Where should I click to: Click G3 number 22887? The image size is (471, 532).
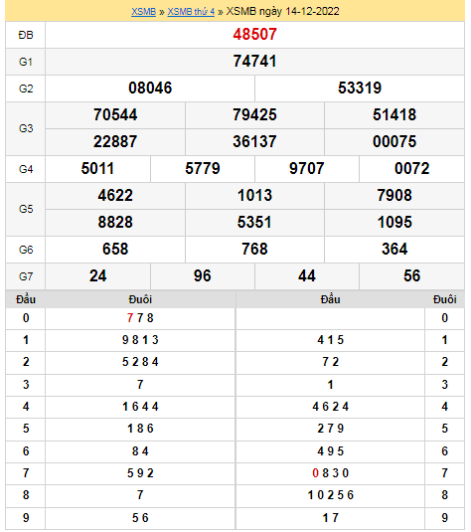[x=115, y=142]
